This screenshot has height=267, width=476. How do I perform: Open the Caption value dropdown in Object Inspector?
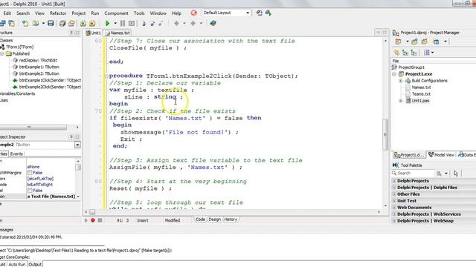point(78,197)
